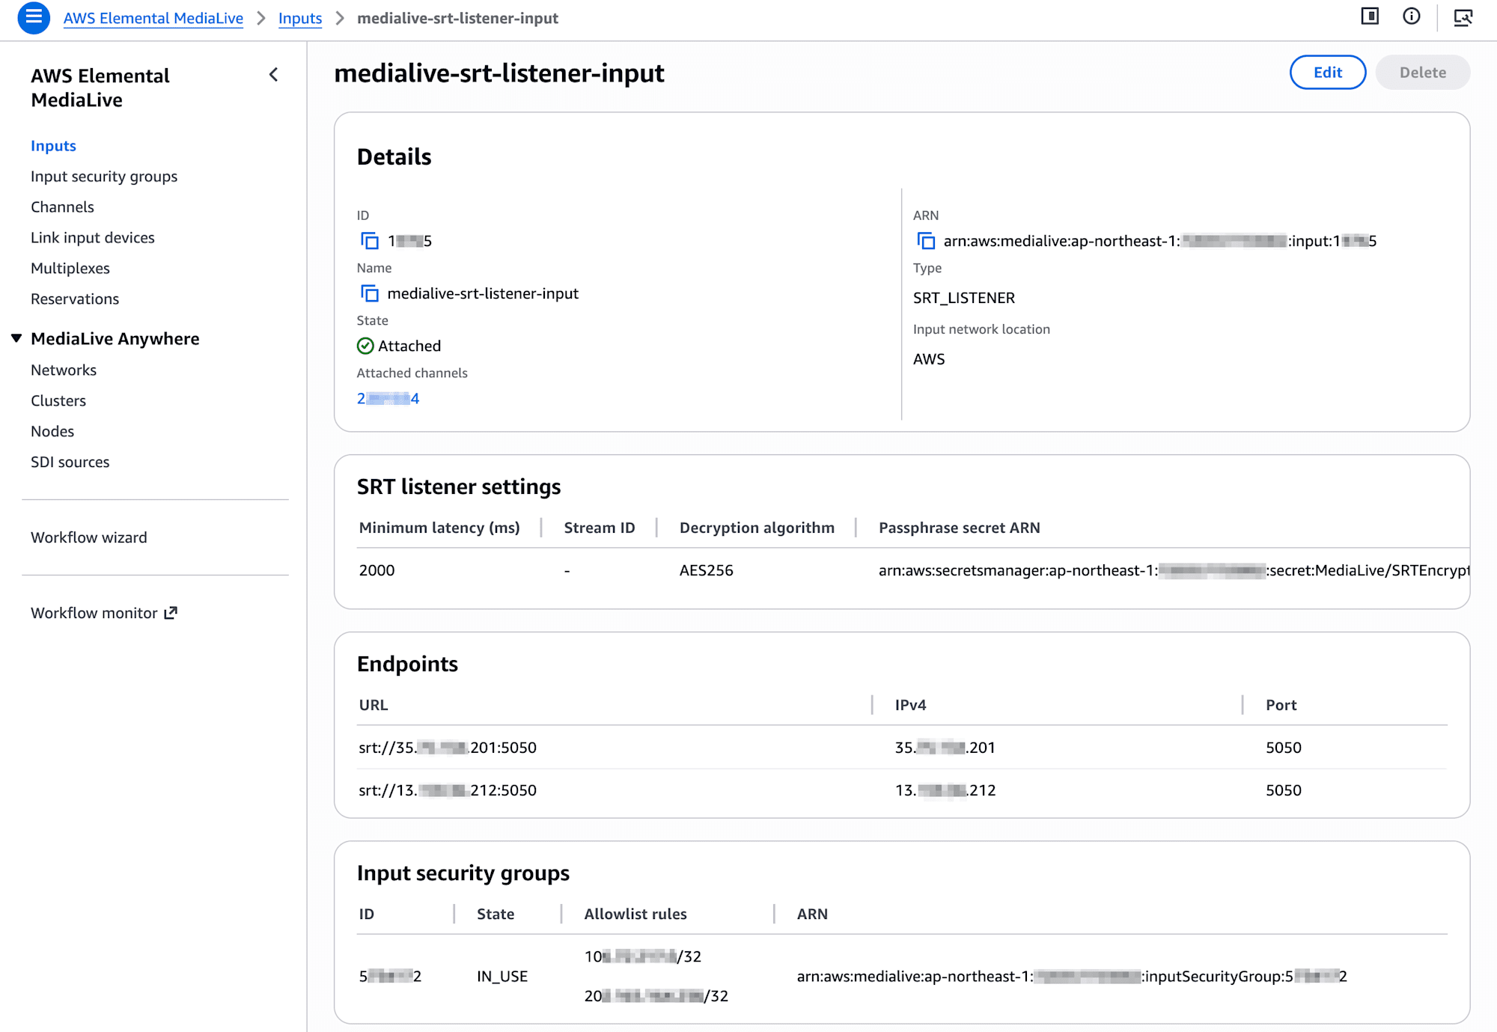Viewport: 1497px width, 1032px height.
Task: Click the first allowlist rule starting with 10
Action: pos(643,956)
